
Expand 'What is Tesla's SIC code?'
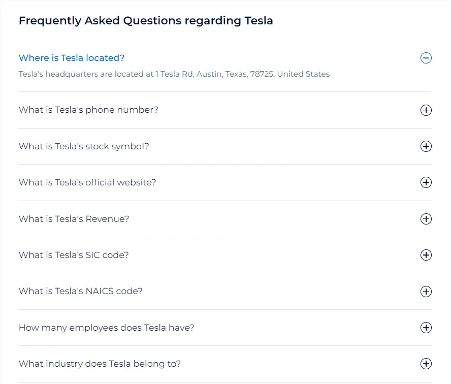[73, 255]
